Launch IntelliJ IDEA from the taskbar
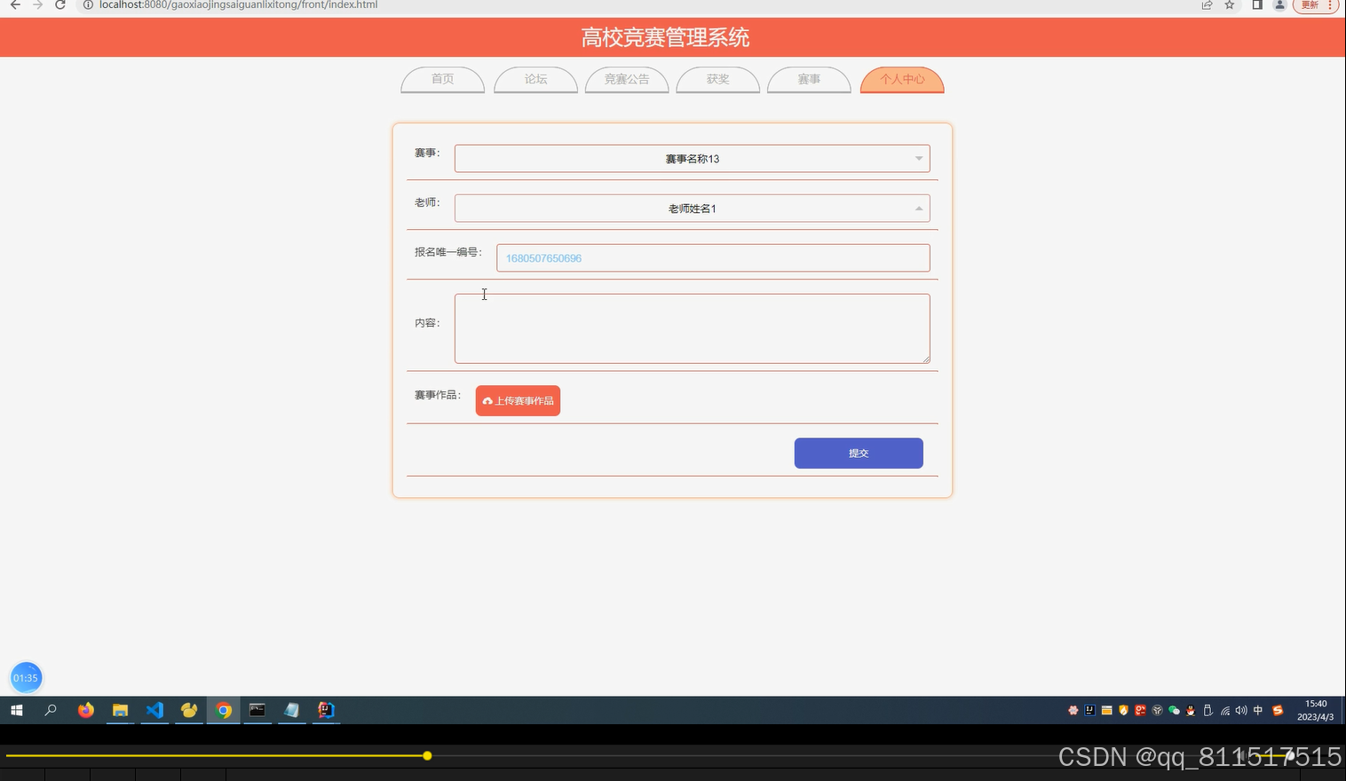 [326, 710]
